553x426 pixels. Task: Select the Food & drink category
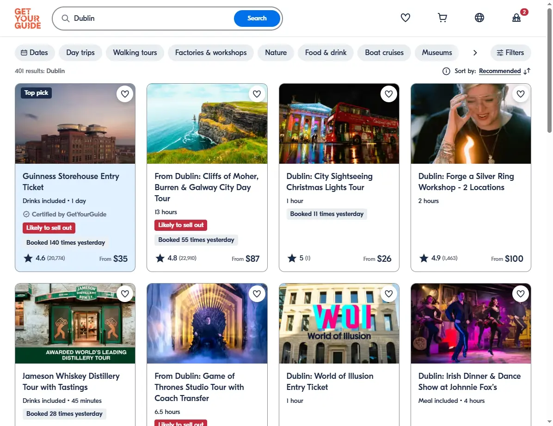326,53
